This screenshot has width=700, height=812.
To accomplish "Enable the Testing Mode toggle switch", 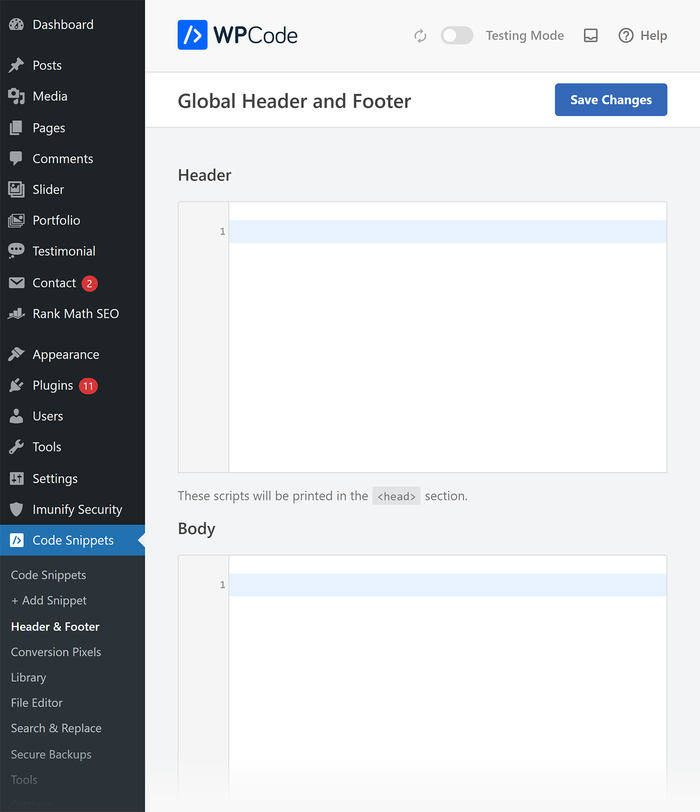I will pos(457,35).
